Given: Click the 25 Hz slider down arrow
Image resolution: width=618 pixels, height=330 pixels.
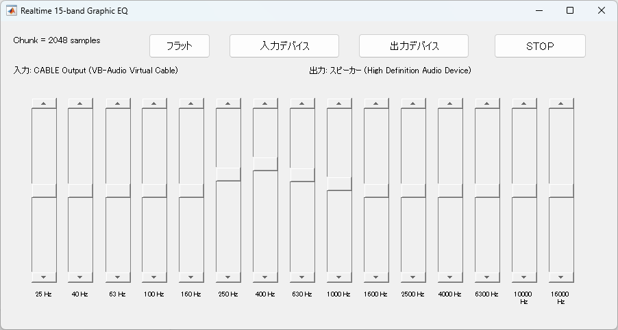Looking at the screenshot, I should pos(44,277).
